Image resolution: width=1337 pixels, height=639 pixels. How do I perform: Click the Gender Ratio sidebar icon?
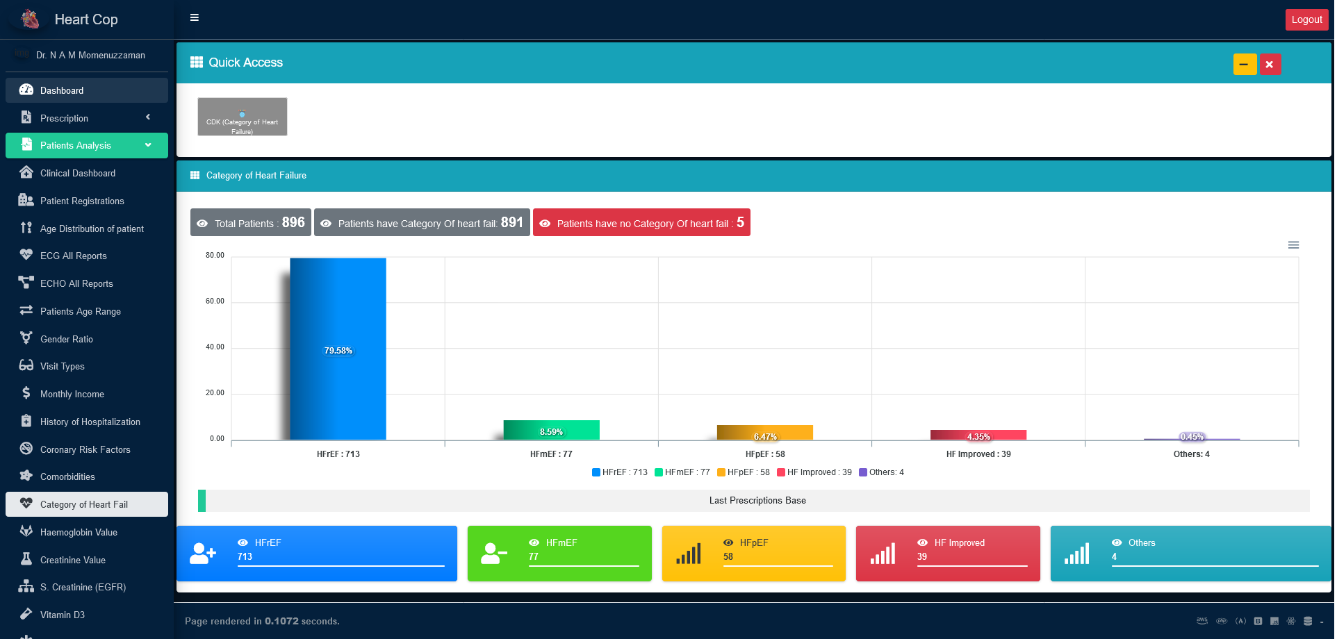point(26,338)
